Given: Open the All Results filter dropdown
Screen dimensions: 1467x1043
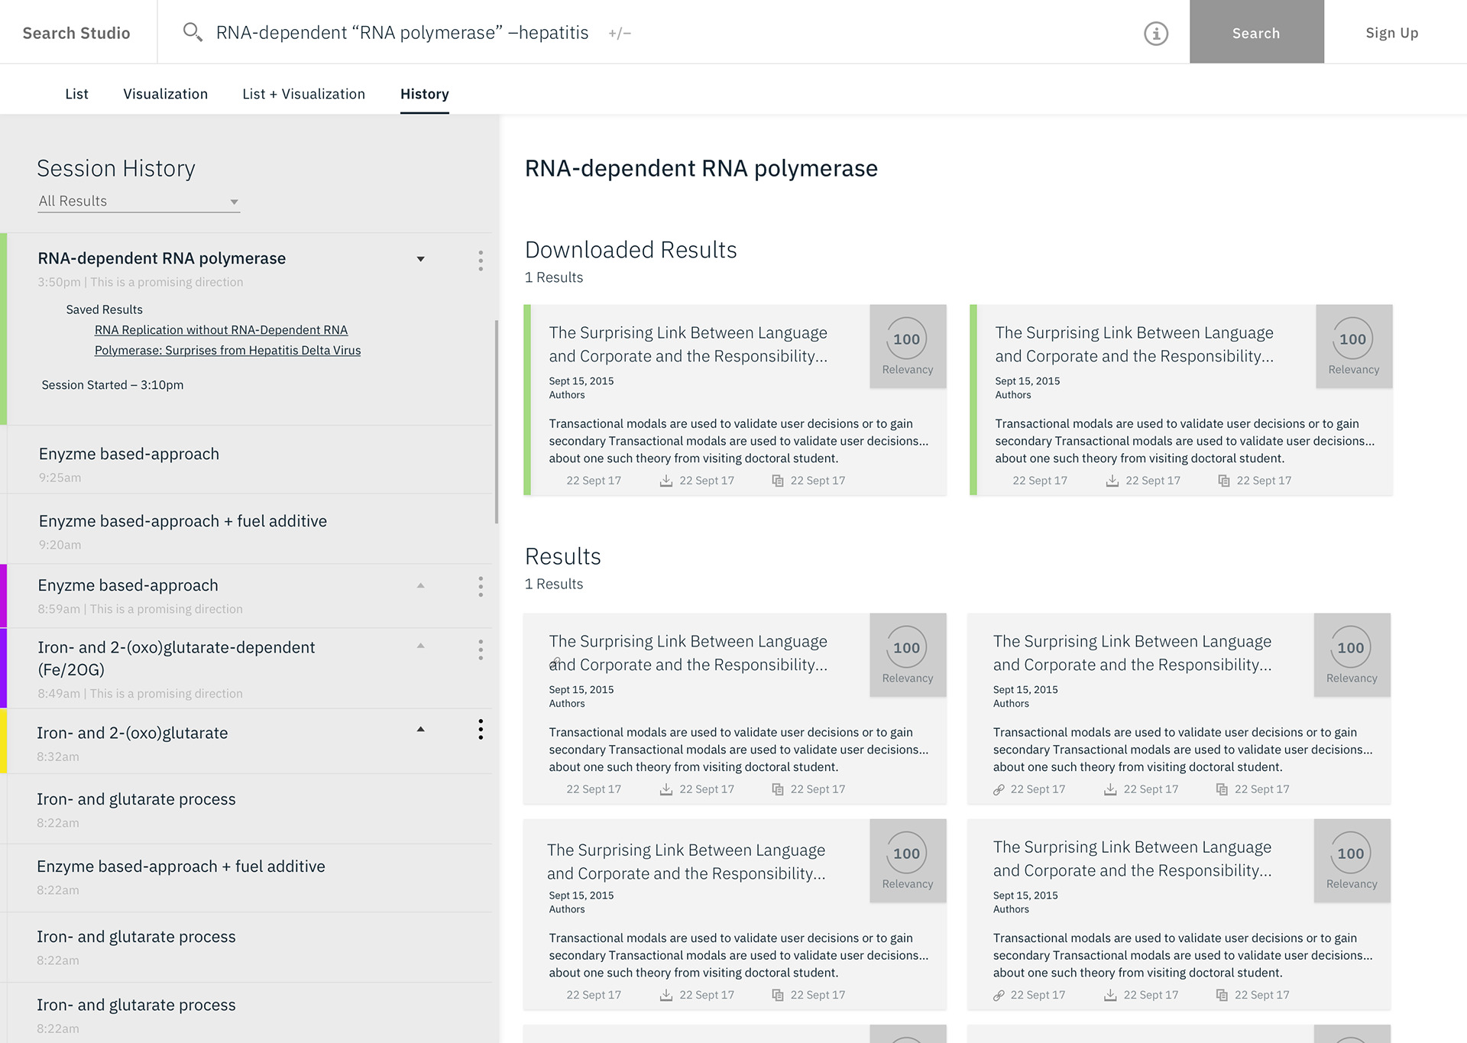Looking at the screenshot, I should click(x=139, y=201).
